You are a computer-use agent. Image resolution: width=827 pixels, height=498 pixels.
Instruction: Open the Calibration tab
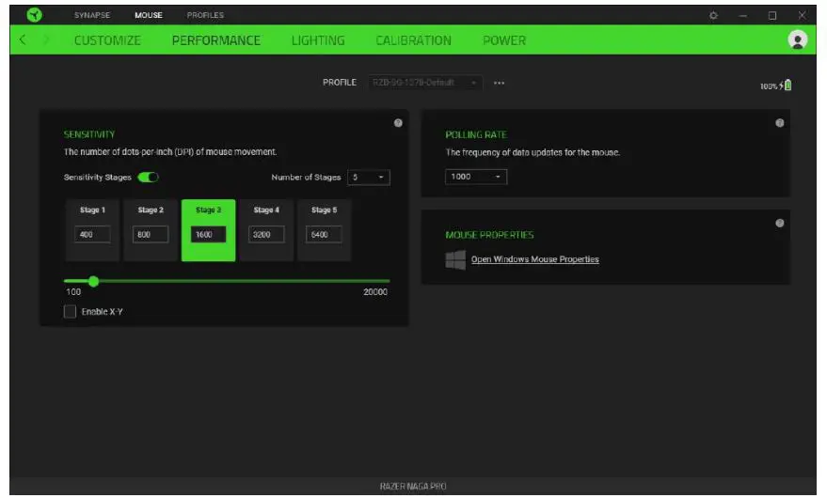click(x=414, y=40)
